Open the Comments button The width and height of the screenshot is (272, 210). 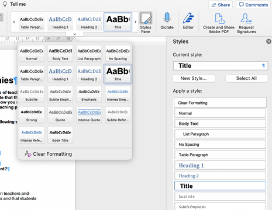click(x=254, y=5)
